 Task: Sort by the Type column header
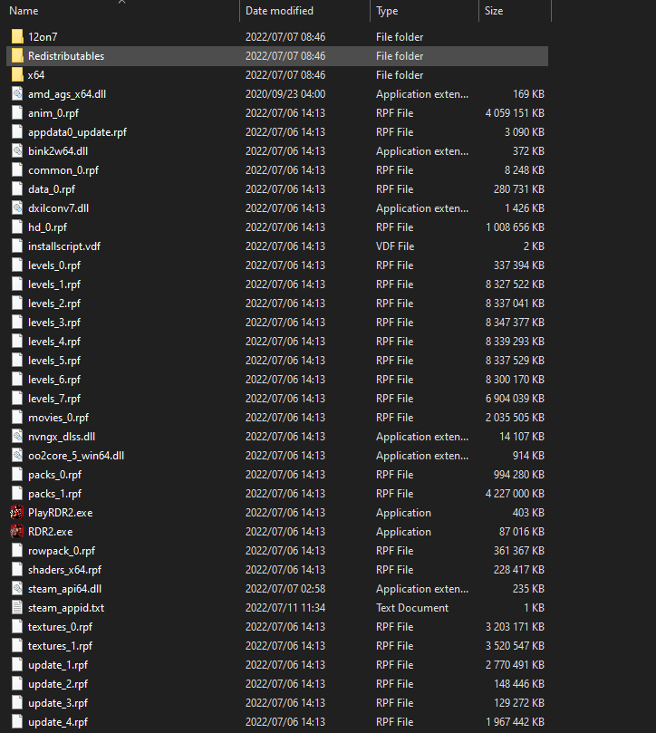point(387,11)
